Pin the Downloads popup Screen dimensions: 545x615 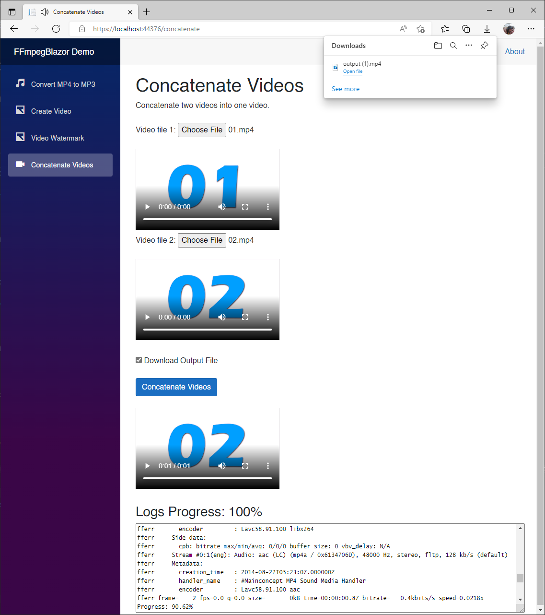pos(485,46)
